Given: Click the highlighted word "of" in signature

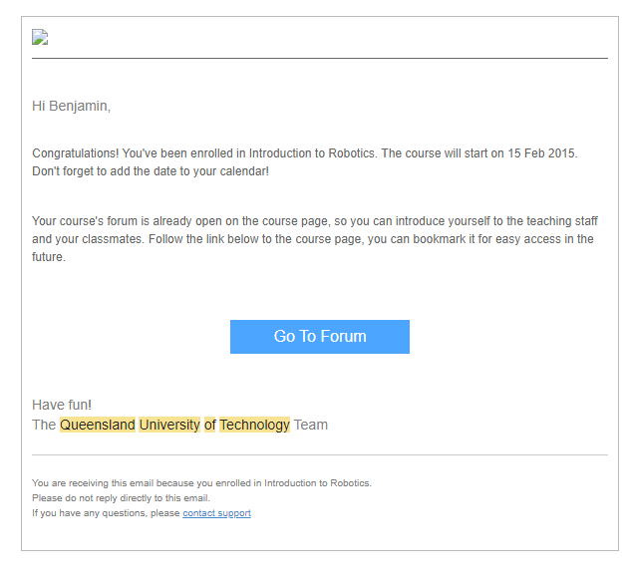Looking at the screenshot, I should 209,425.
